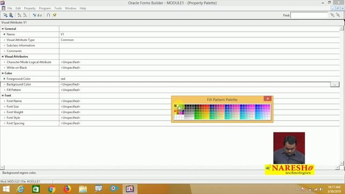Click the screen recorder taskbar icon
Screen dimensions: 345x194
[x=114, y=189]
